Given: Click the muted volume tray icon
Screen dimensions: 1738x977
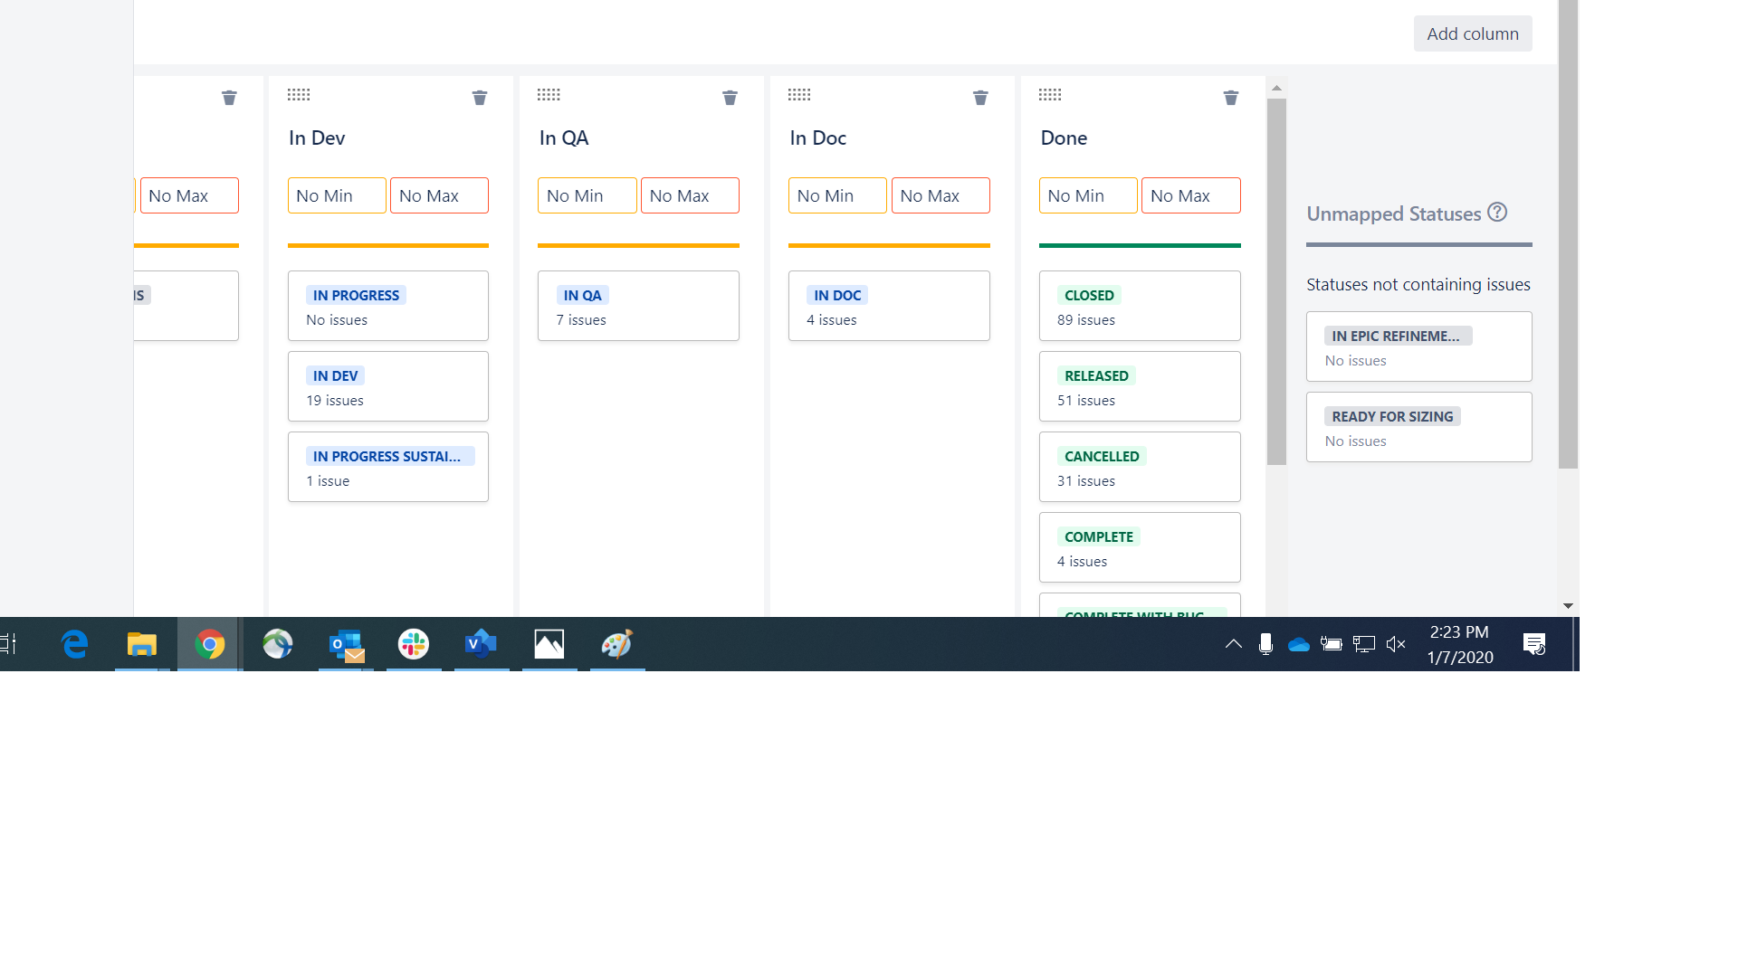Looking at the screenshot, I should coord(1396,644).
